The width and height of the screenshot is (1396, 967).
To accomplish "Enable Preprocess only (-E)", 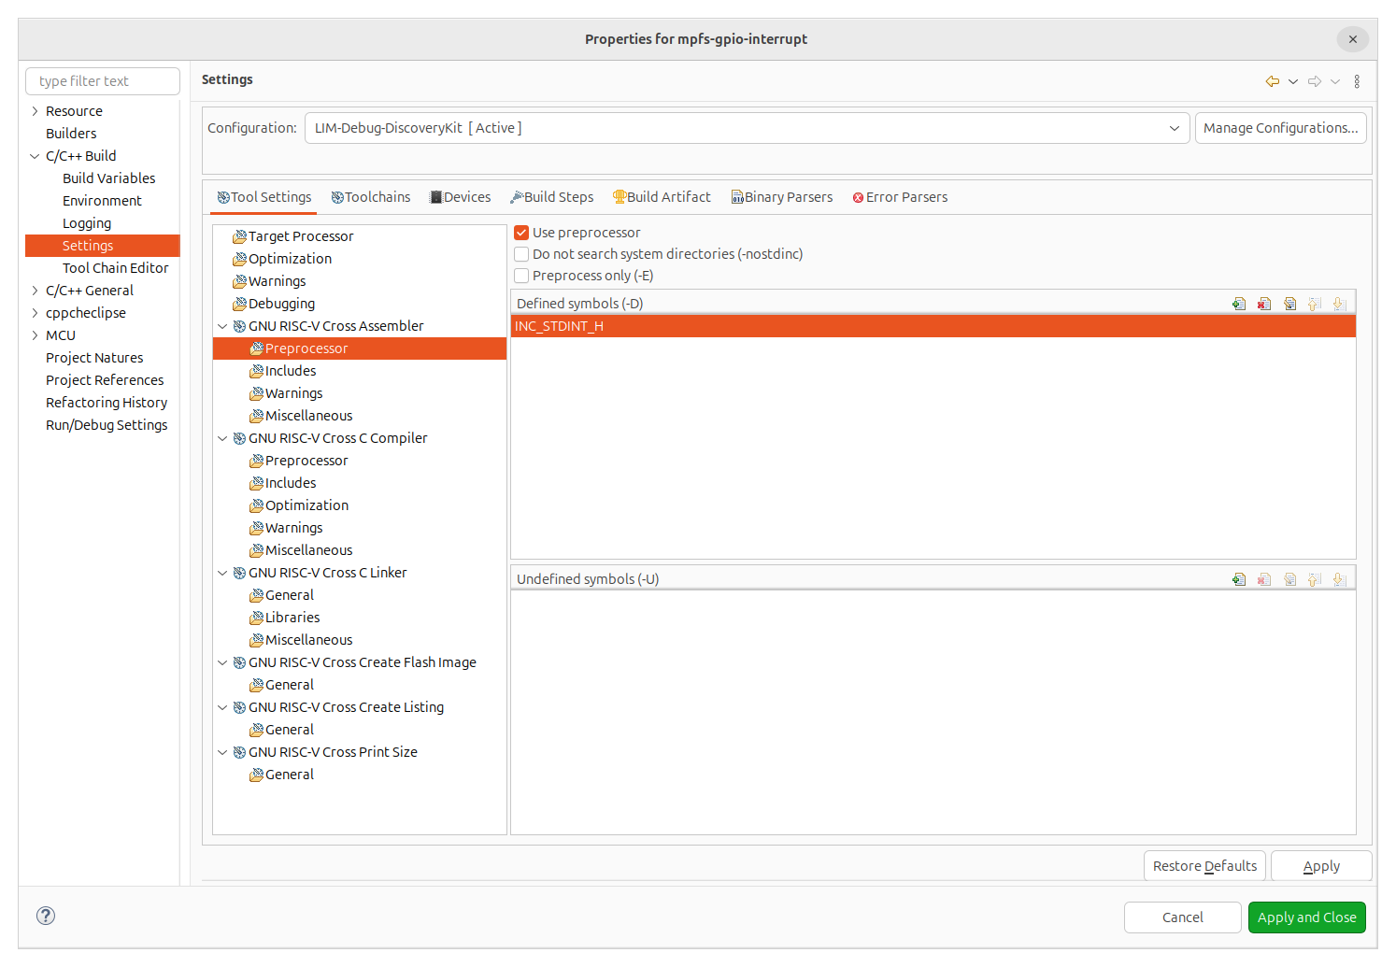I will pos(520,275).
